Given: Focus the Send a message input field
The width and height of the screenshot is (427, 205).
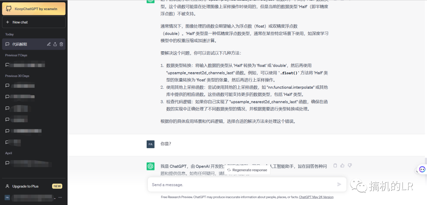Looking at the screenshot, I should 241,184.
